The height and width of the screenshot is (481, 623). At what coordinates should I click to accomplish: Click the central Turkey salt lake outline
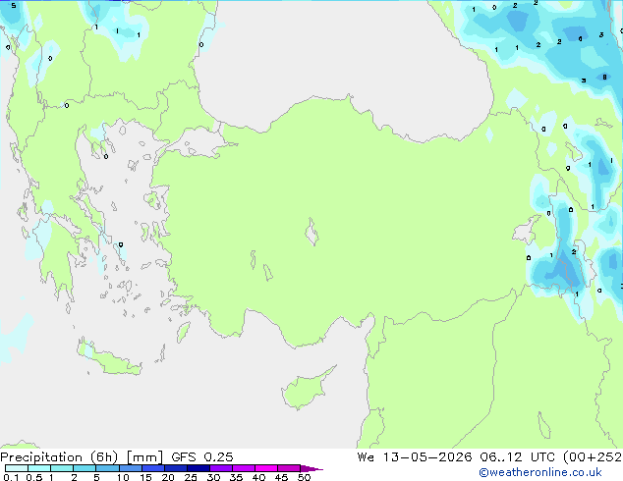click(x=311, y=233)
